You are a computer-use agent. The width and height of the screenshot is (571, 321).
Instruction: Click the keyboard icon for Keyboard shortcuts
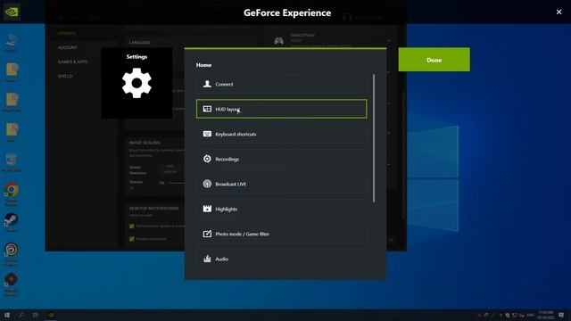pos(207,134)
